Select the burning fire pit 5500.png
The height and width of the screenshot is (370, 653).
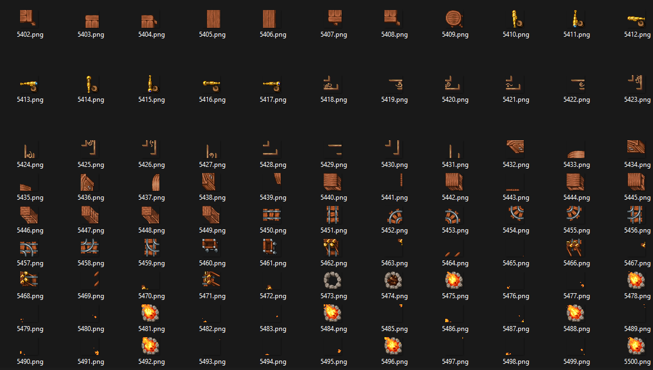[x=637, y=346]
